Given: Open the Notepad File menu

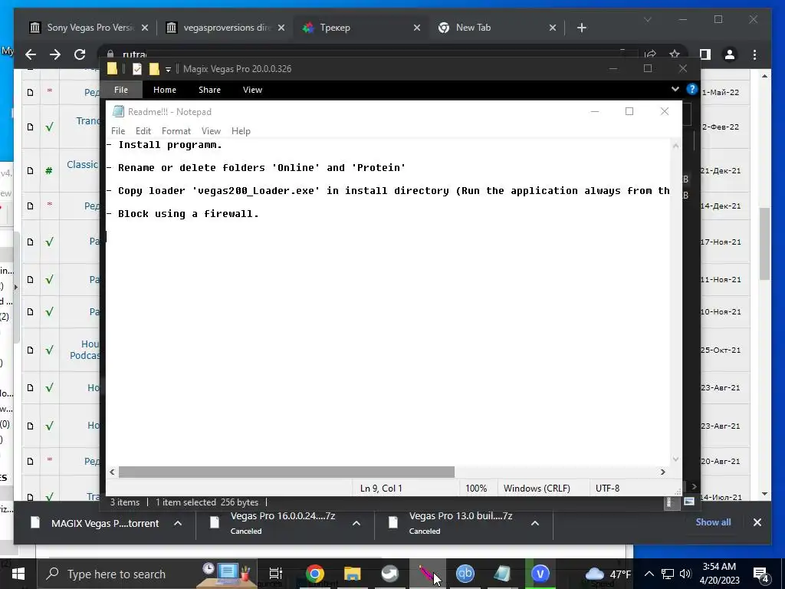Looking at the screenshot, I should 118,130.
